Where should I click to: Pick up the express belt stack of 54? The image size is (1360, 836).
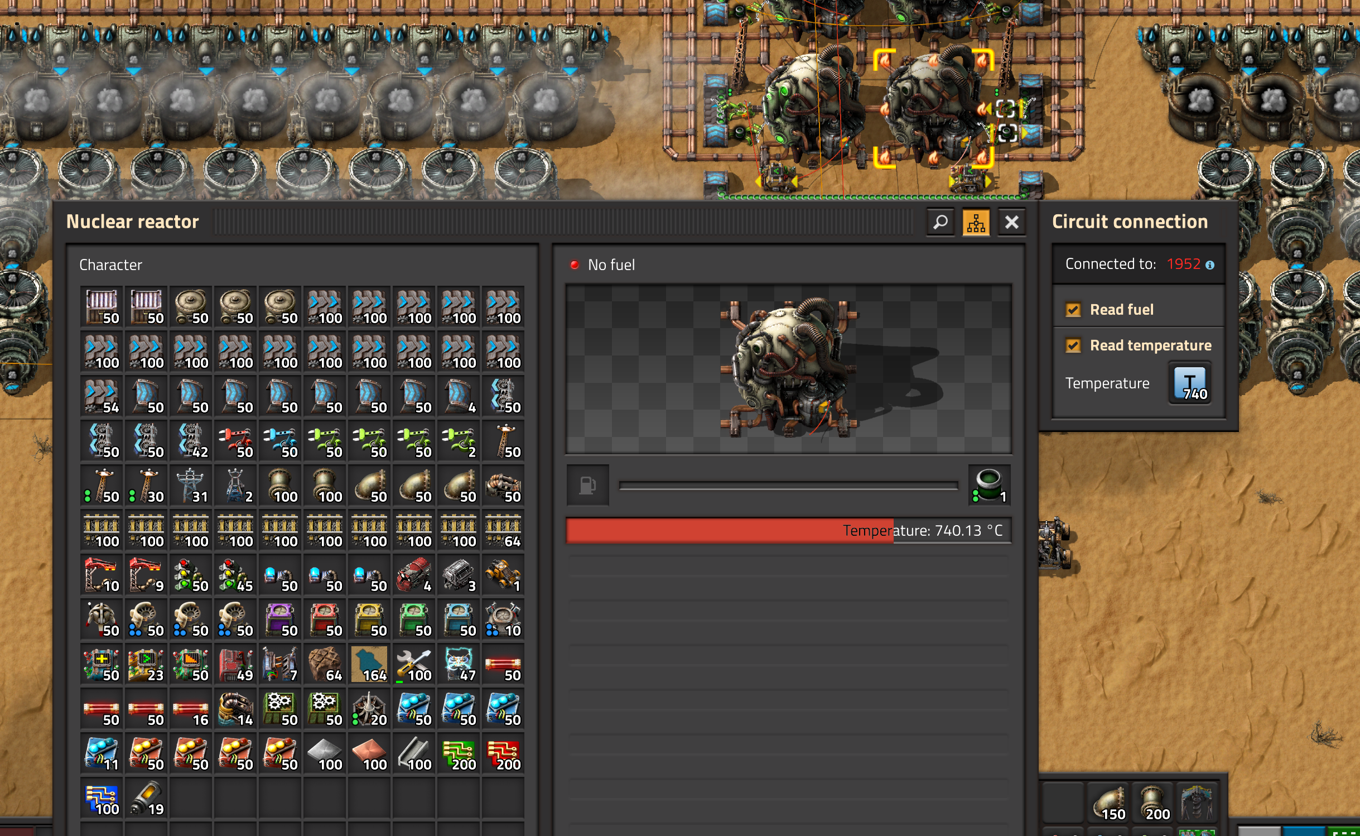102,396
